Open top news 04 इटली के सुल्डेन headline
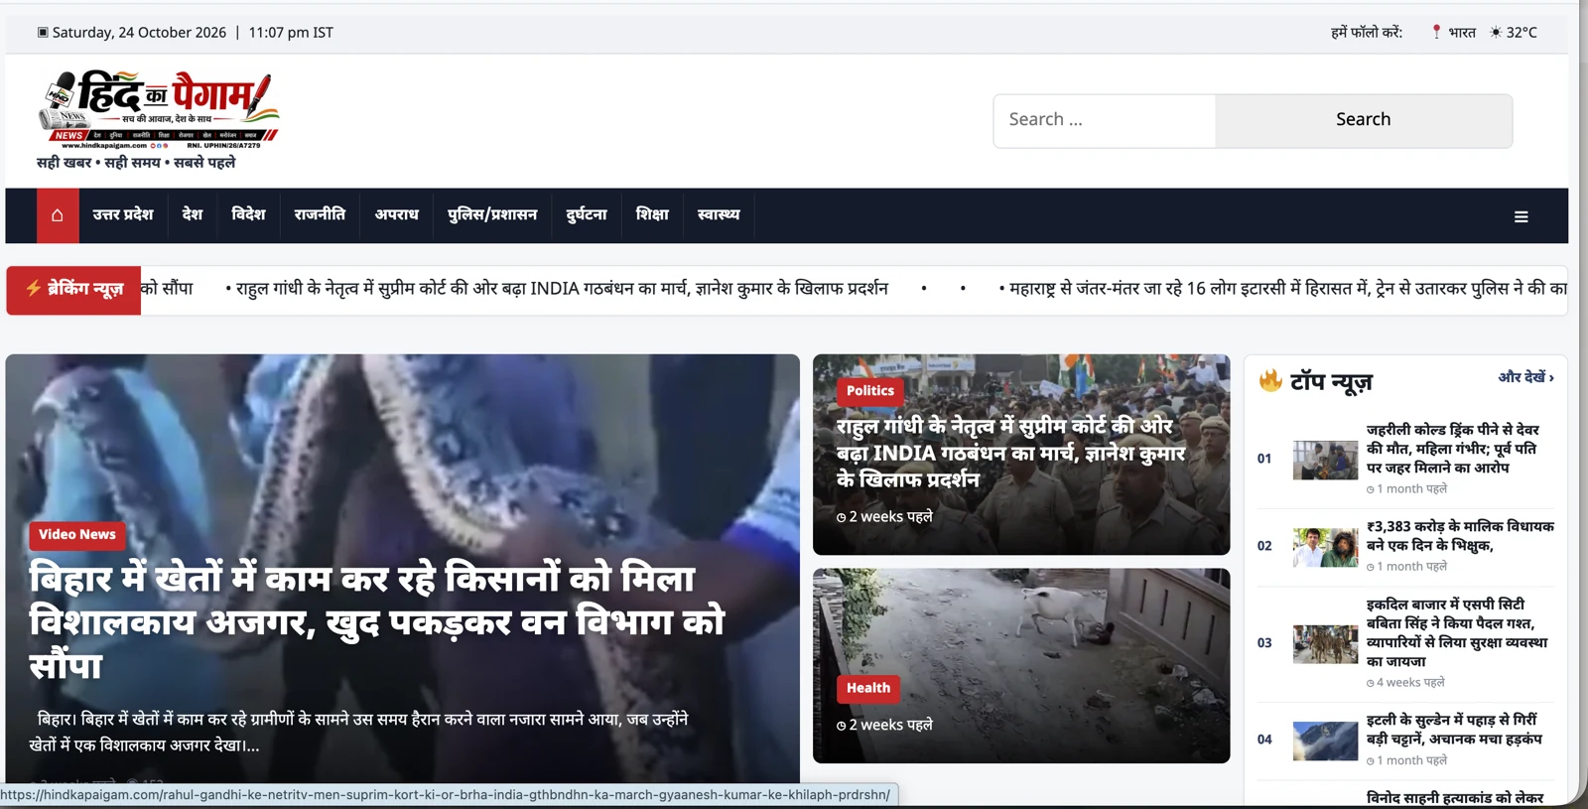1588x809 pixels. 1454,730
